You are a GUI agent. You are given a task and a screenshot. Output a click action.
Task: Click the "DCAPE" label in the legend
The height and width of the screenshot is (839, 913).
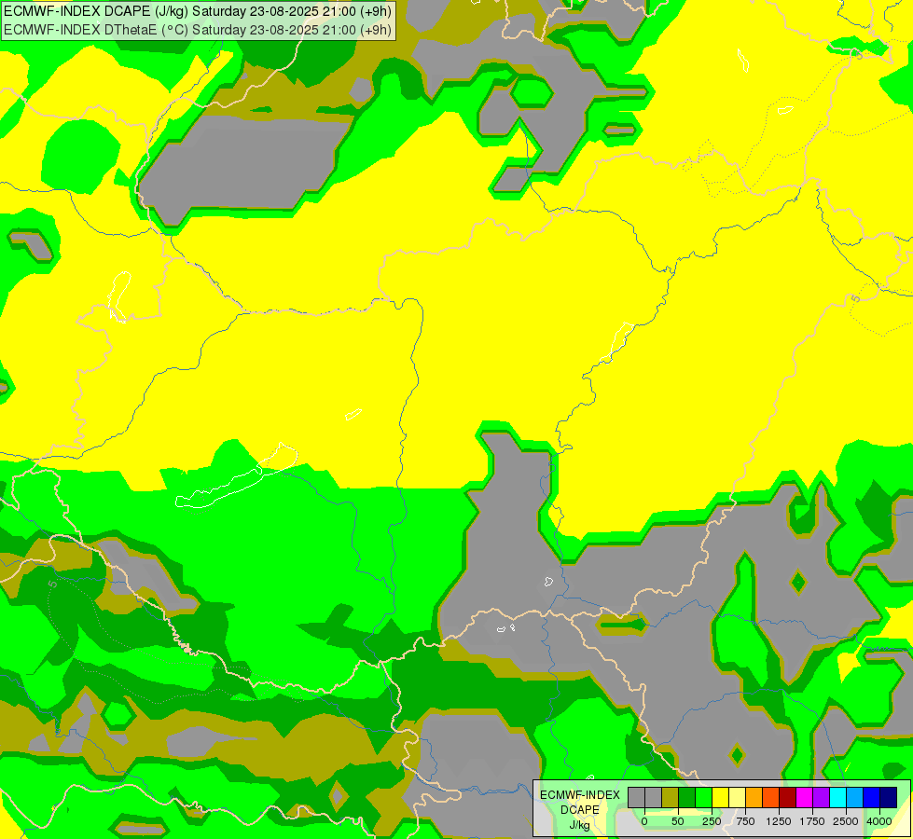point(580,810)
